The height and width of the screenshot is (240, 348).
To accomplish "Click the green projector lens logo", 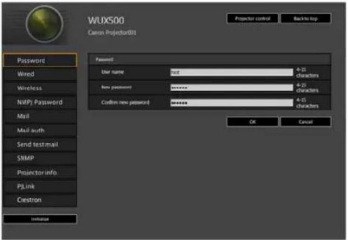I will pos(44,24).
